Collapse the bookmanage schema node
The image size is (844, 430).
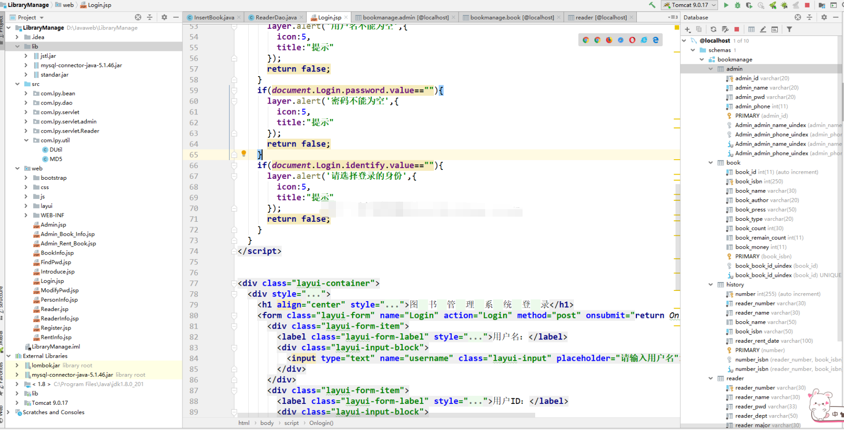click(x=702, y=59)
